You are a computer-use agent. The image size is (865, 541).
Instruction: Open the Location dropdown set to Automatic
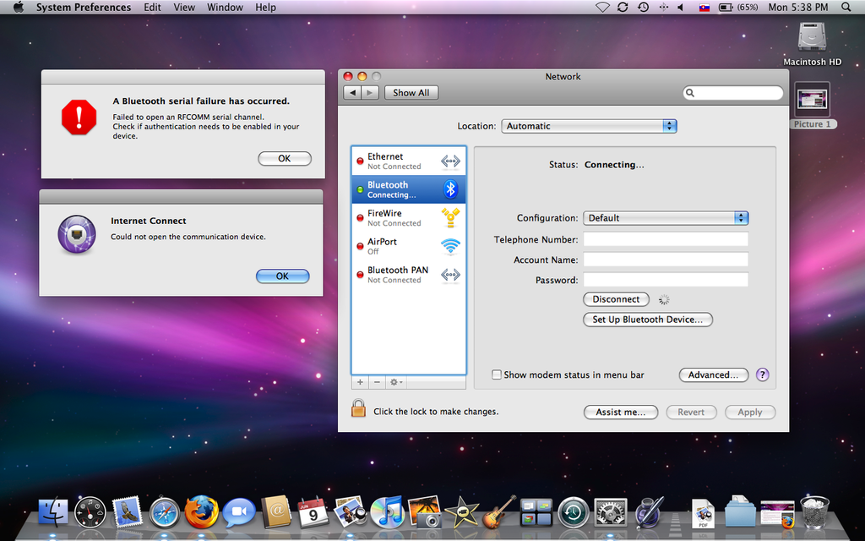coord(589,126)
